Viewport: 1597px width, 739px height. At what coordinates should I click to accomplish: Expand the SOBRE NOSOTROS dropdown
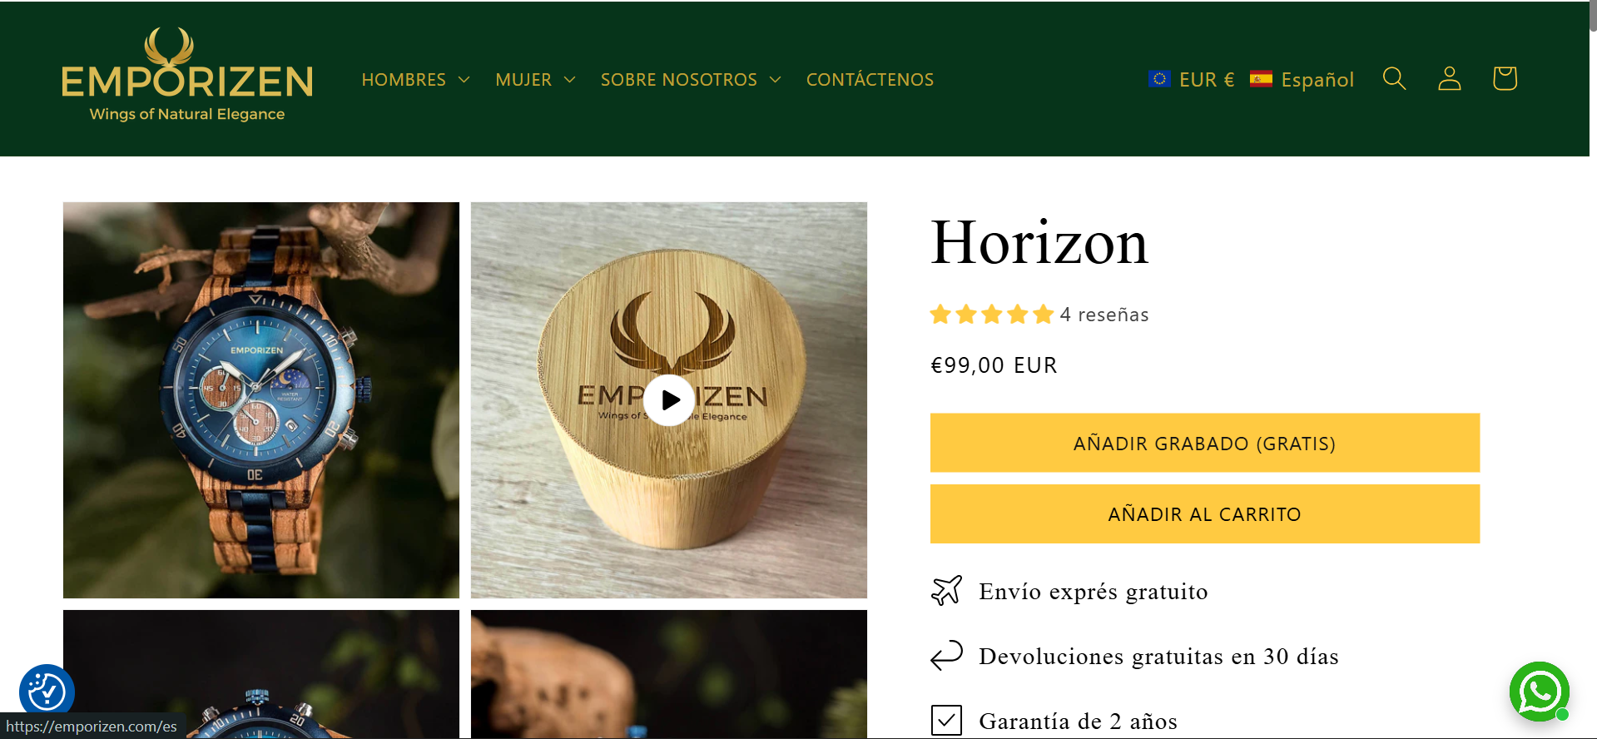click(691, 80)
